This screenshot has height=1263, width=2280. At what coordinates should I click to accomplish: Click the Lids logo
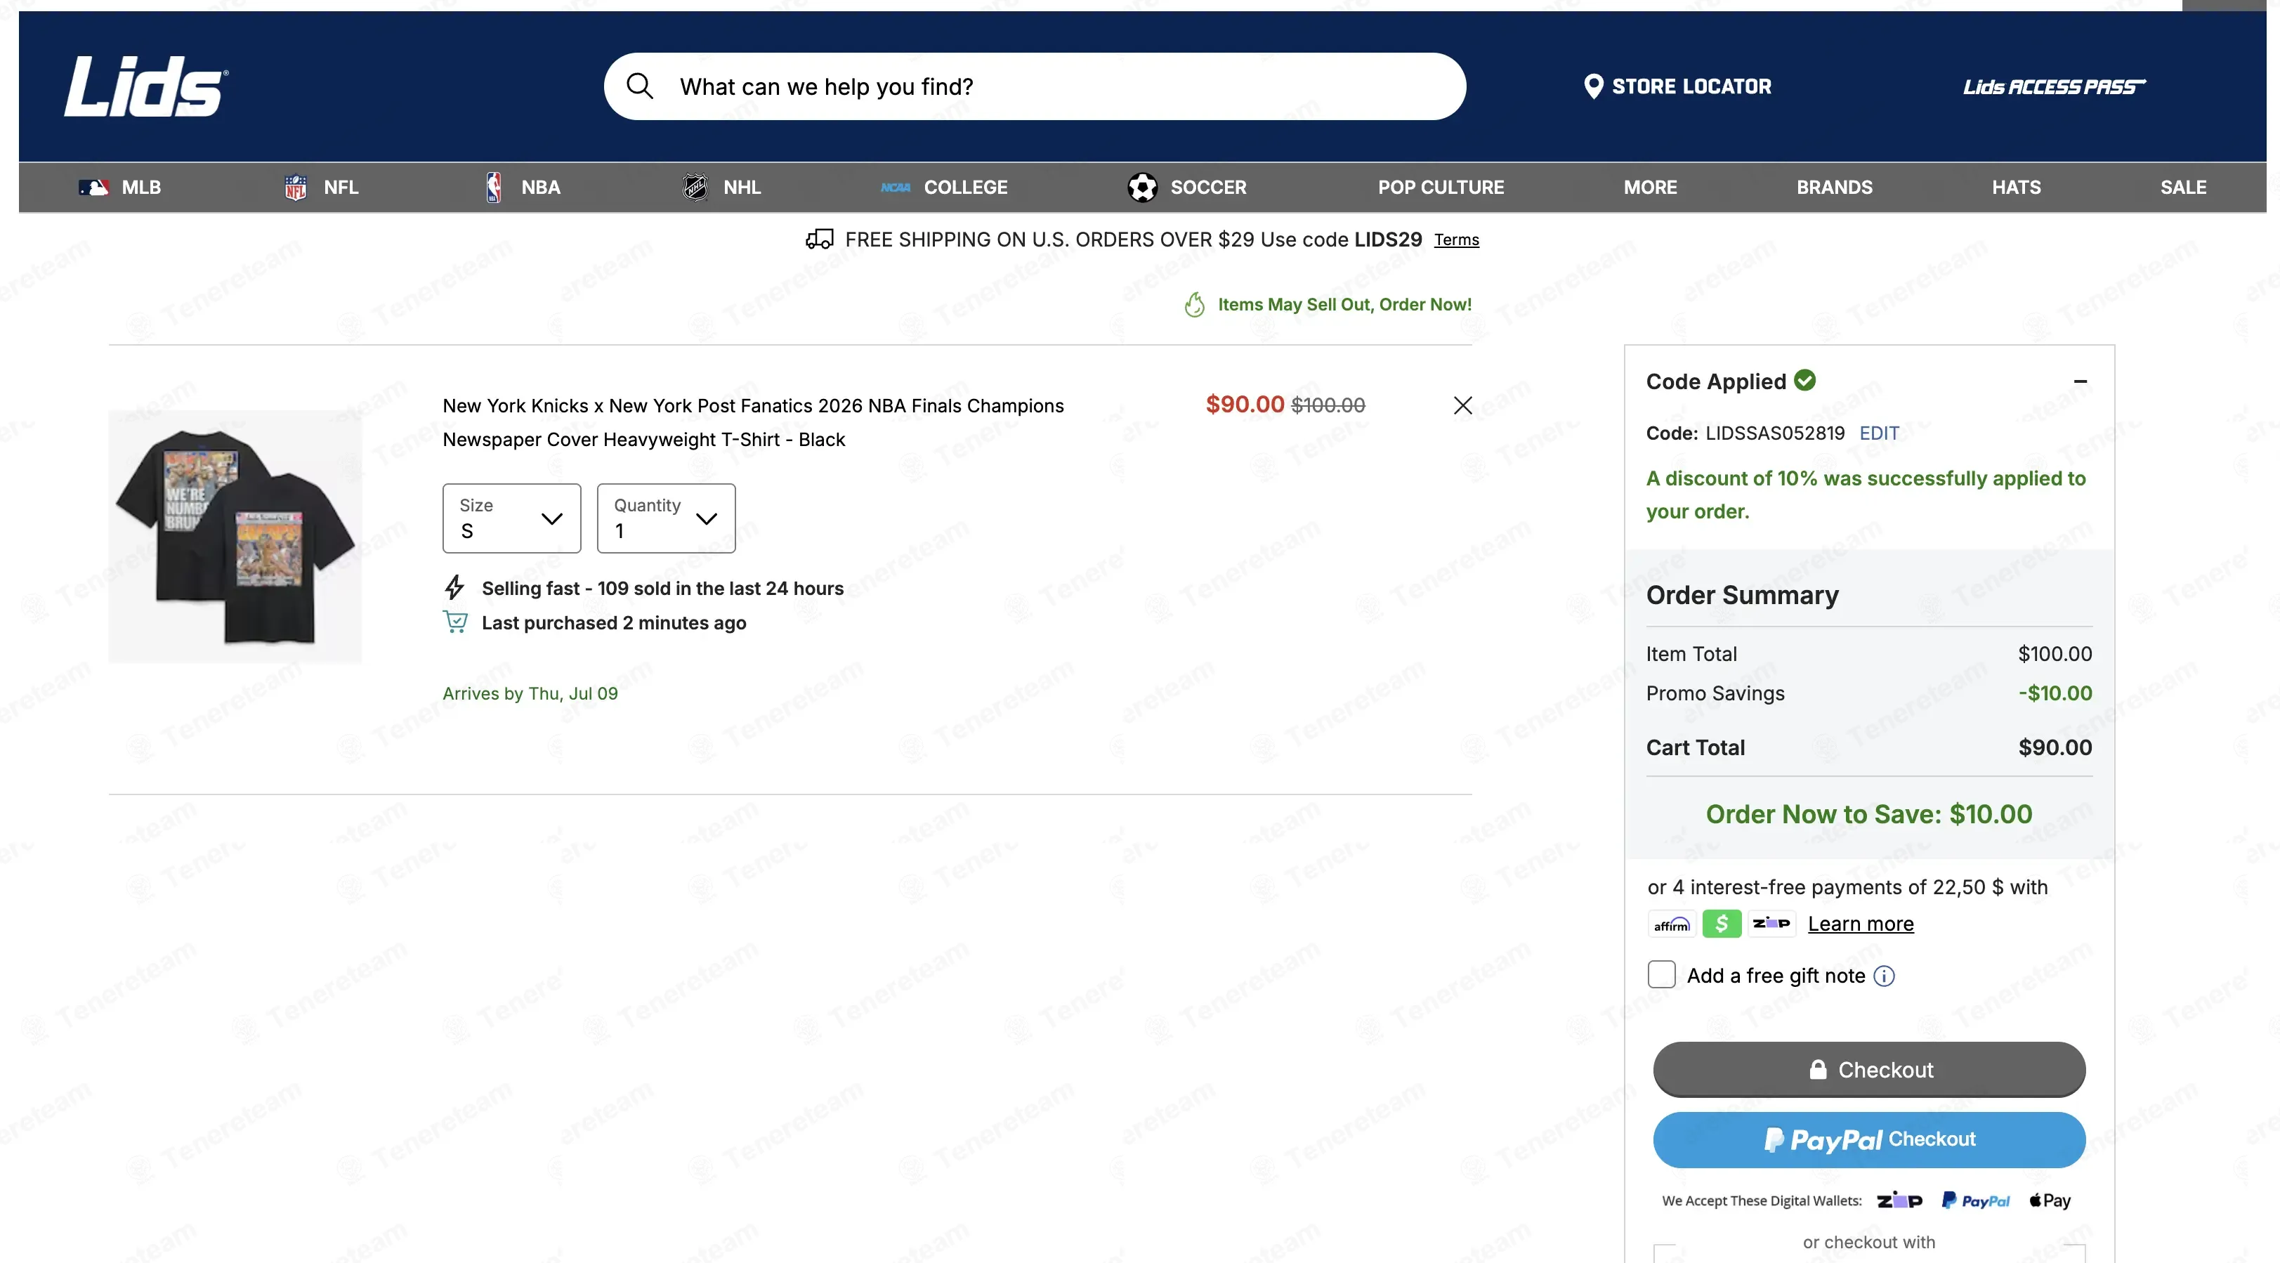[146, 86]
